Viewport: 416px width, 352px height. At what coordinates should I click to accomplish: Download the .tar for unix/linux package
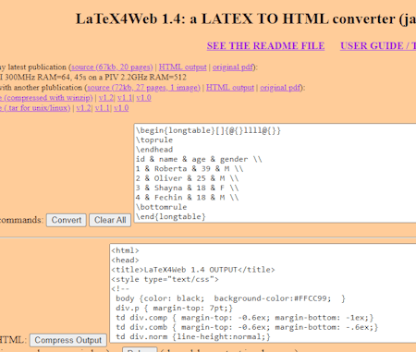click(x=35, y=108)
